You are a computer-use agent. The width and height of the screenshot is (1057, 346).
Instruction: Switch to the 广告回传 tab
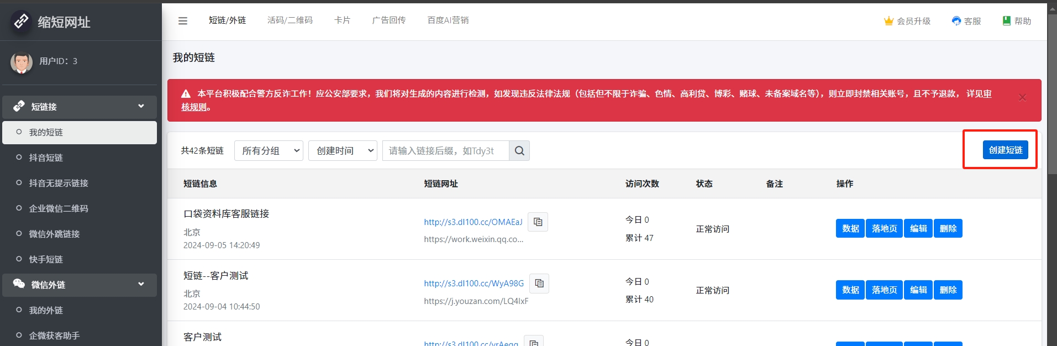click(389, 20)
